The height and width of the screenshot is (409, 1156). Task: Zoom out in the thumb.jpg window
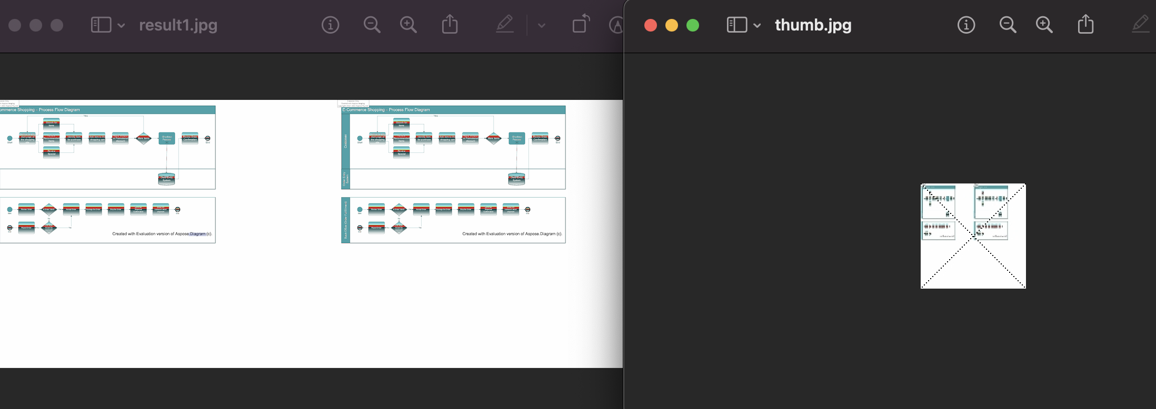(x=1008, y=25)
